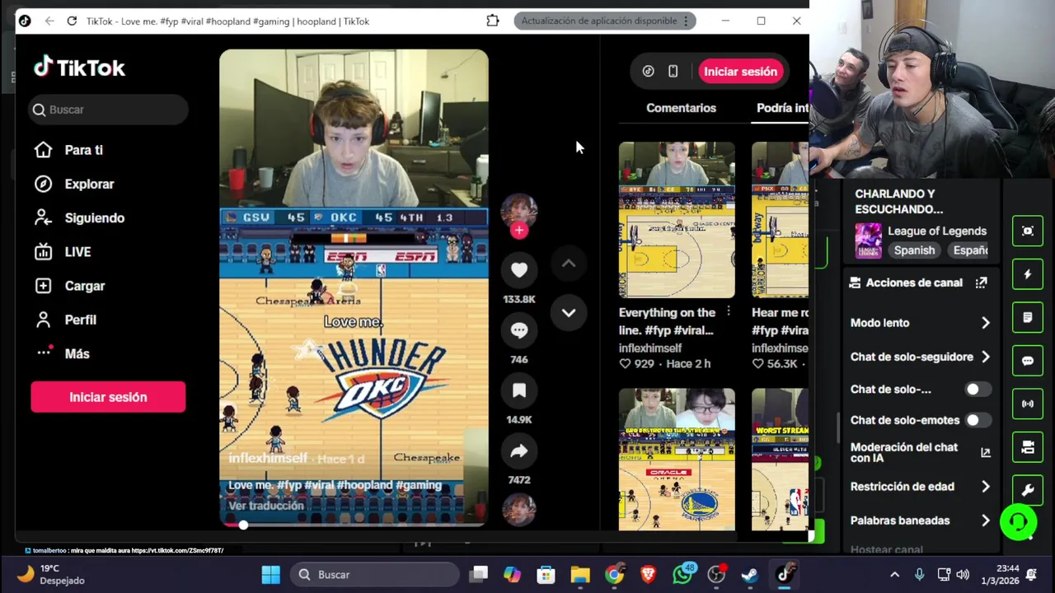Click the green headset support button

pos(1019,522)
